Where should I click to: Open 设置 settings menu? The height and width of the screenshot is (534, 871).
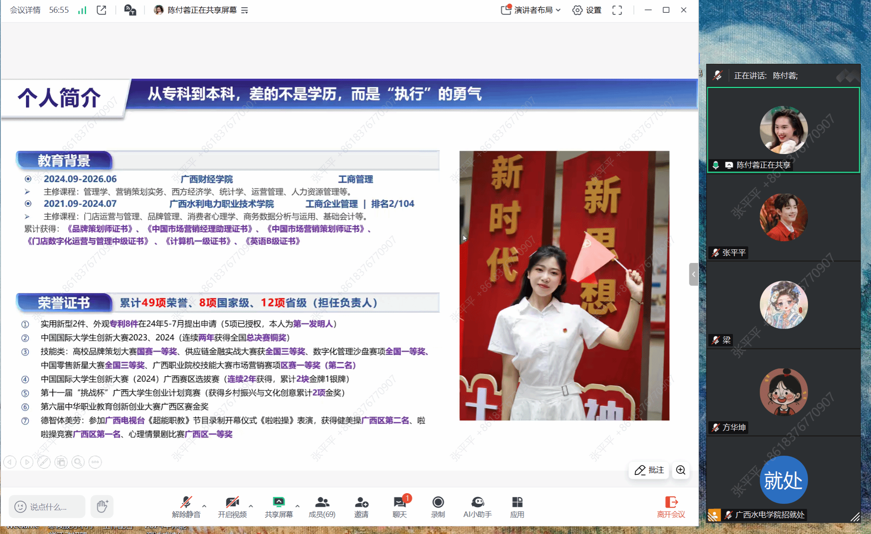(x=587, y=10)
